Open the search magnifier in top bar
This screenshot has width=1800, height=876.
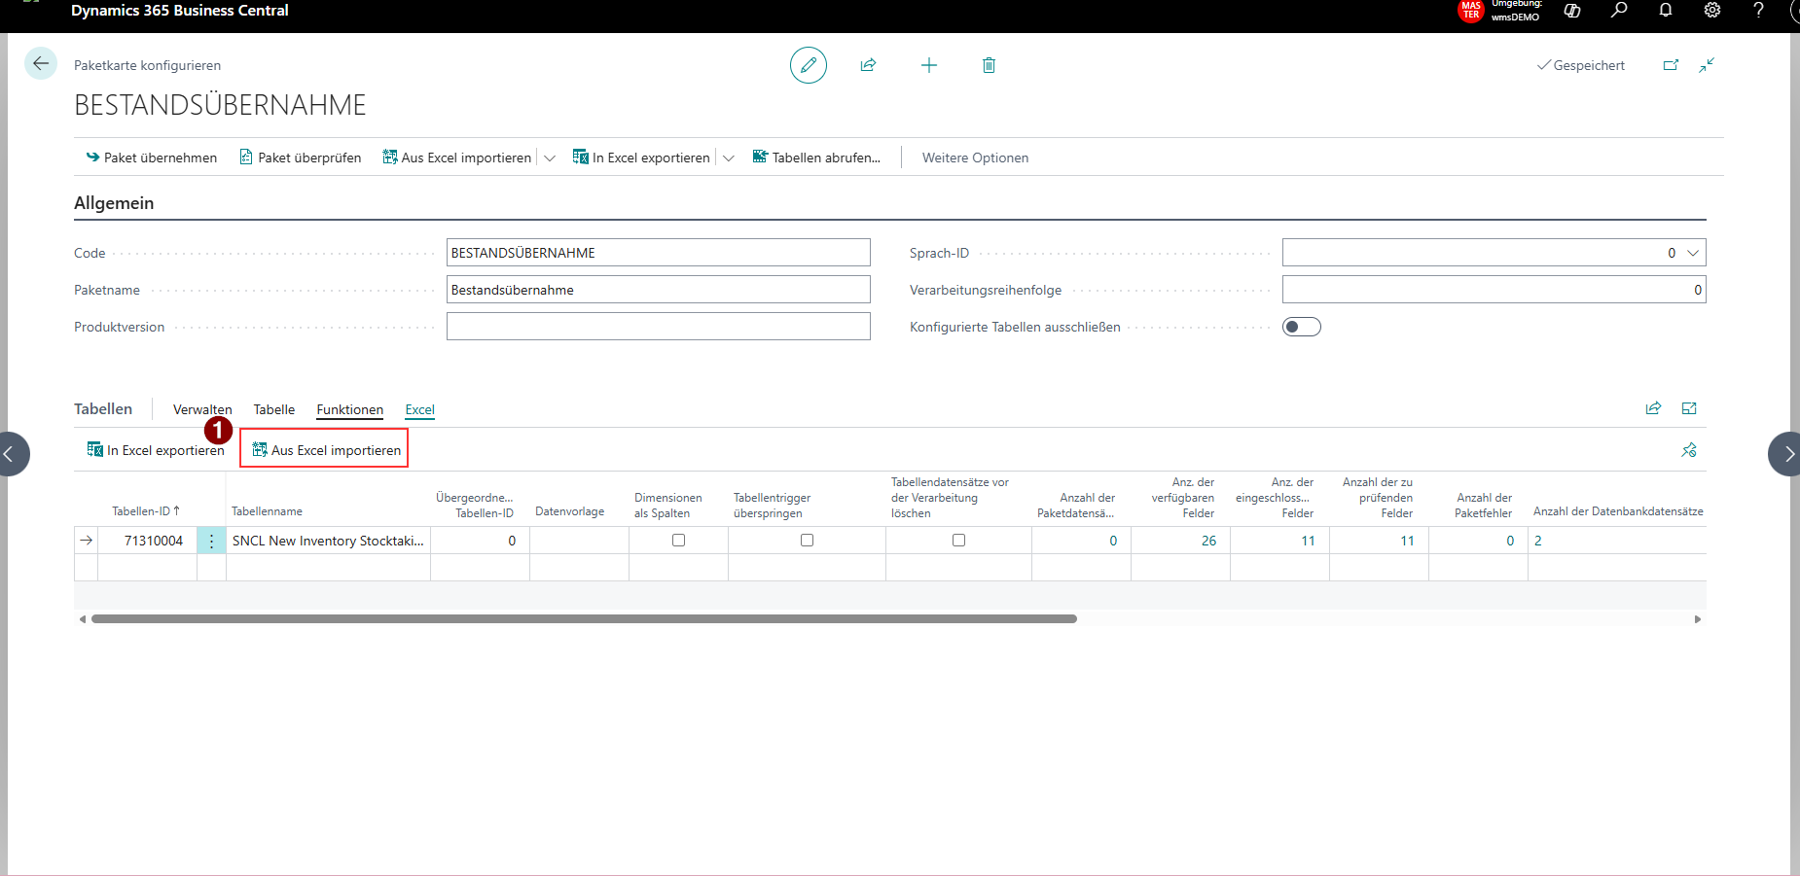(x=1619, y=10)
